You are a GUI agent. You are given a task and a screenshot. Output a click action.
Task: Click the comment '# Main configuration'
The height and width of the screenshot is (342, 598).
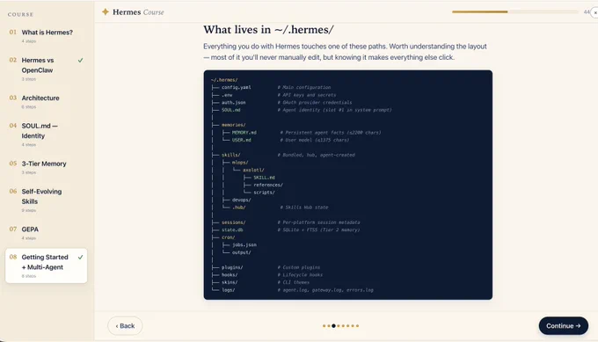[x=304, y=87]
